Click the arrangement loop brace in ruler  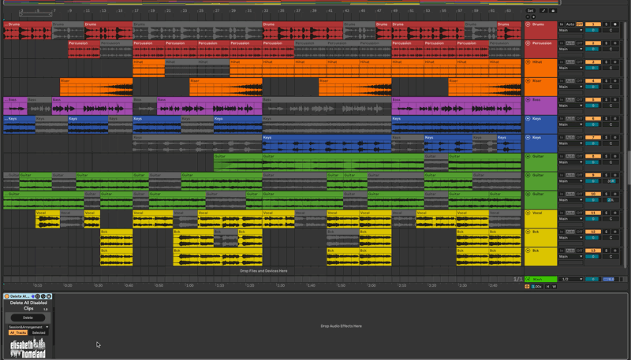(x=35, y=14)
